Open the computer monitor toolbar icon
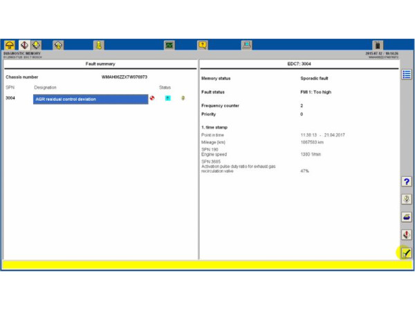 [246, 45]
